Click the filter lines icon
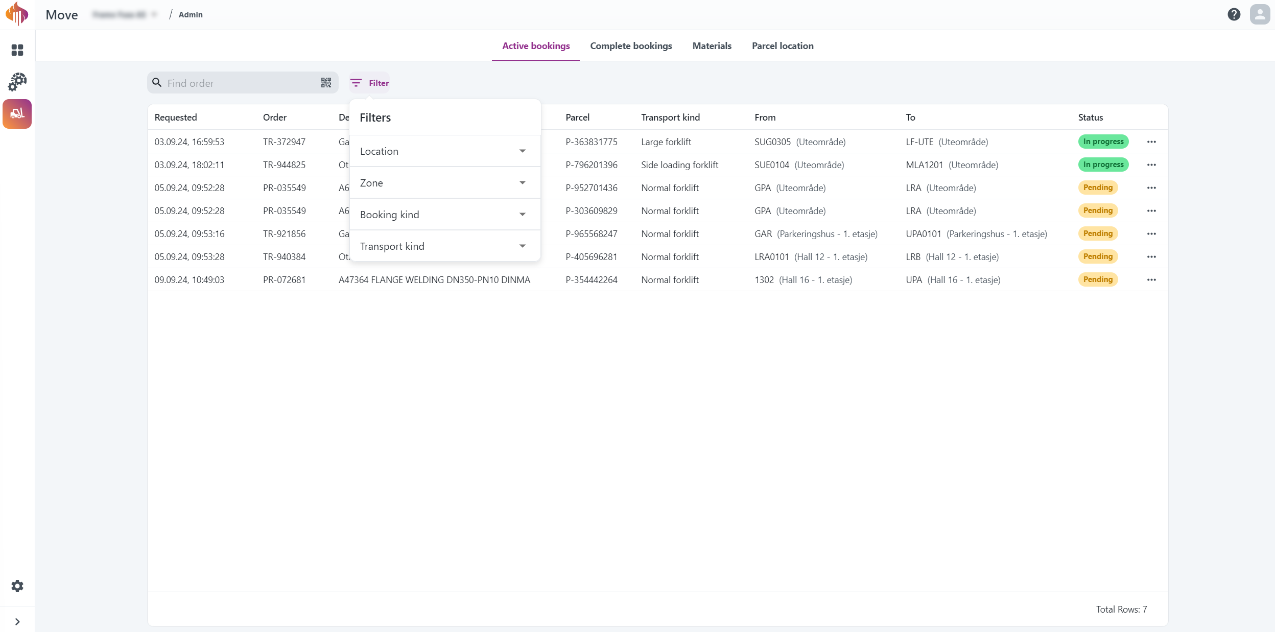This screenshot has height=632, width=1275. click(x=356, y=83)
